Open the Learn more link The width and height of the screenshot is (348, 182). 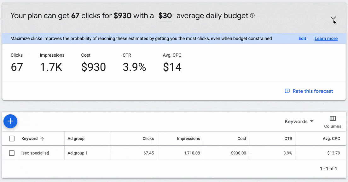326,38
